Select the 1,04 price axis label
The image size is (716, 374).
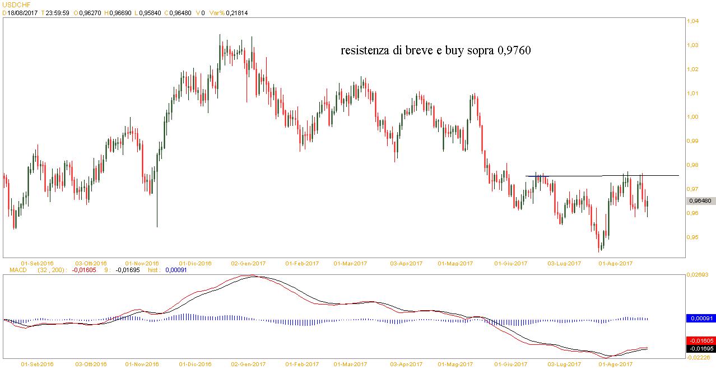pos(692,21)
